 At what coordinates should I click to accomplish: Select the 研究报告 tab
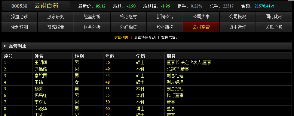(x=56, y=27)
